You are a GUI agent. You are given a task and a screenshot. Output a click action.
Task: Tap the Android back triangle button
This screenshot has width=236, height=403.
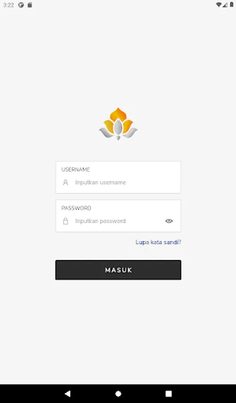68,394
